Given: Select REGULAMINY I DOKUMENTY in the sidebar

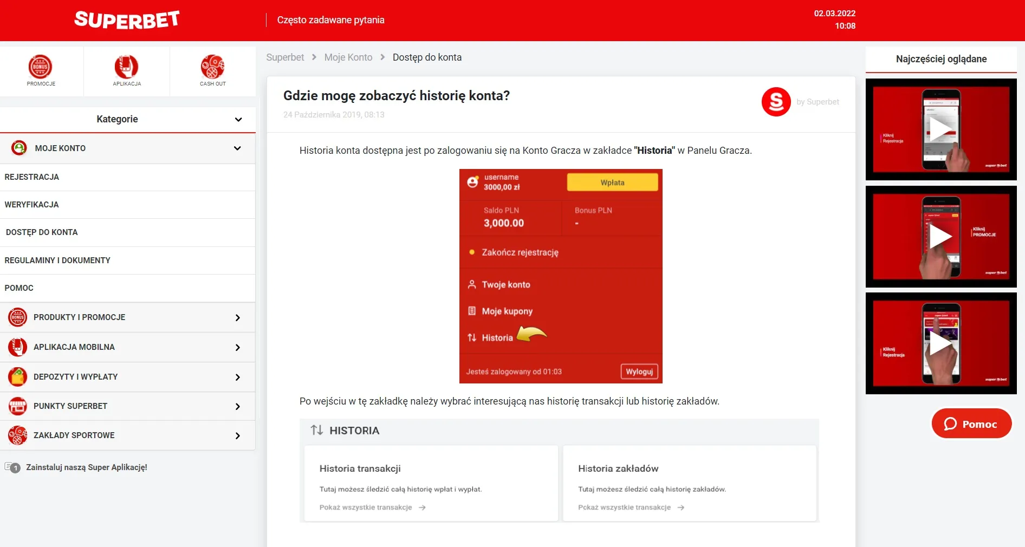Looking at the screenshot, I should (57, 261).
